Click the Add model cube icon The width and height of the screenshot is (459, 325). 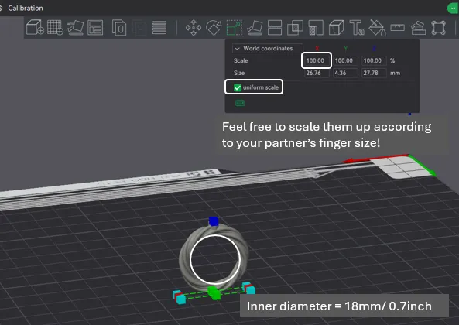tap(35, 28)
